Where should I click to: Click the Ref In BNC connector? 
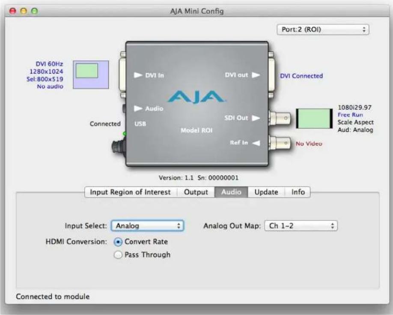pos(280,143)
